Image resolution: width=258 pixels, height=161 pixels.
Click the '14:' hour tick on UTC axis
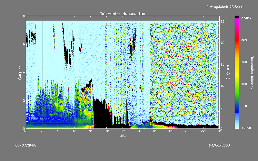139,131
